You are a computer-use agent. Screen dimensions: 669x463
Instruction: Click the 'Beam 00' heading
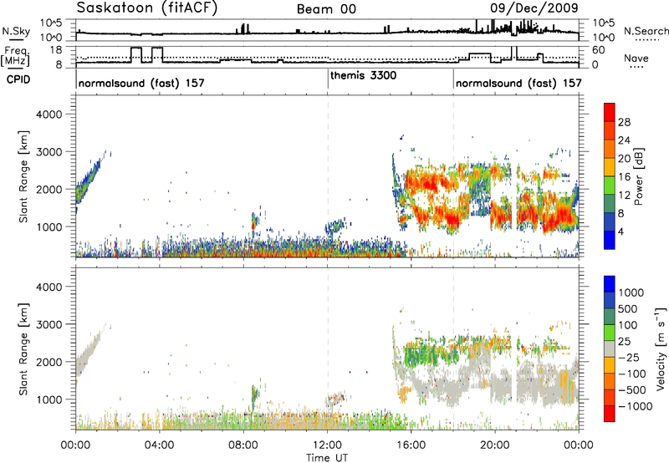tap(326, 9)
